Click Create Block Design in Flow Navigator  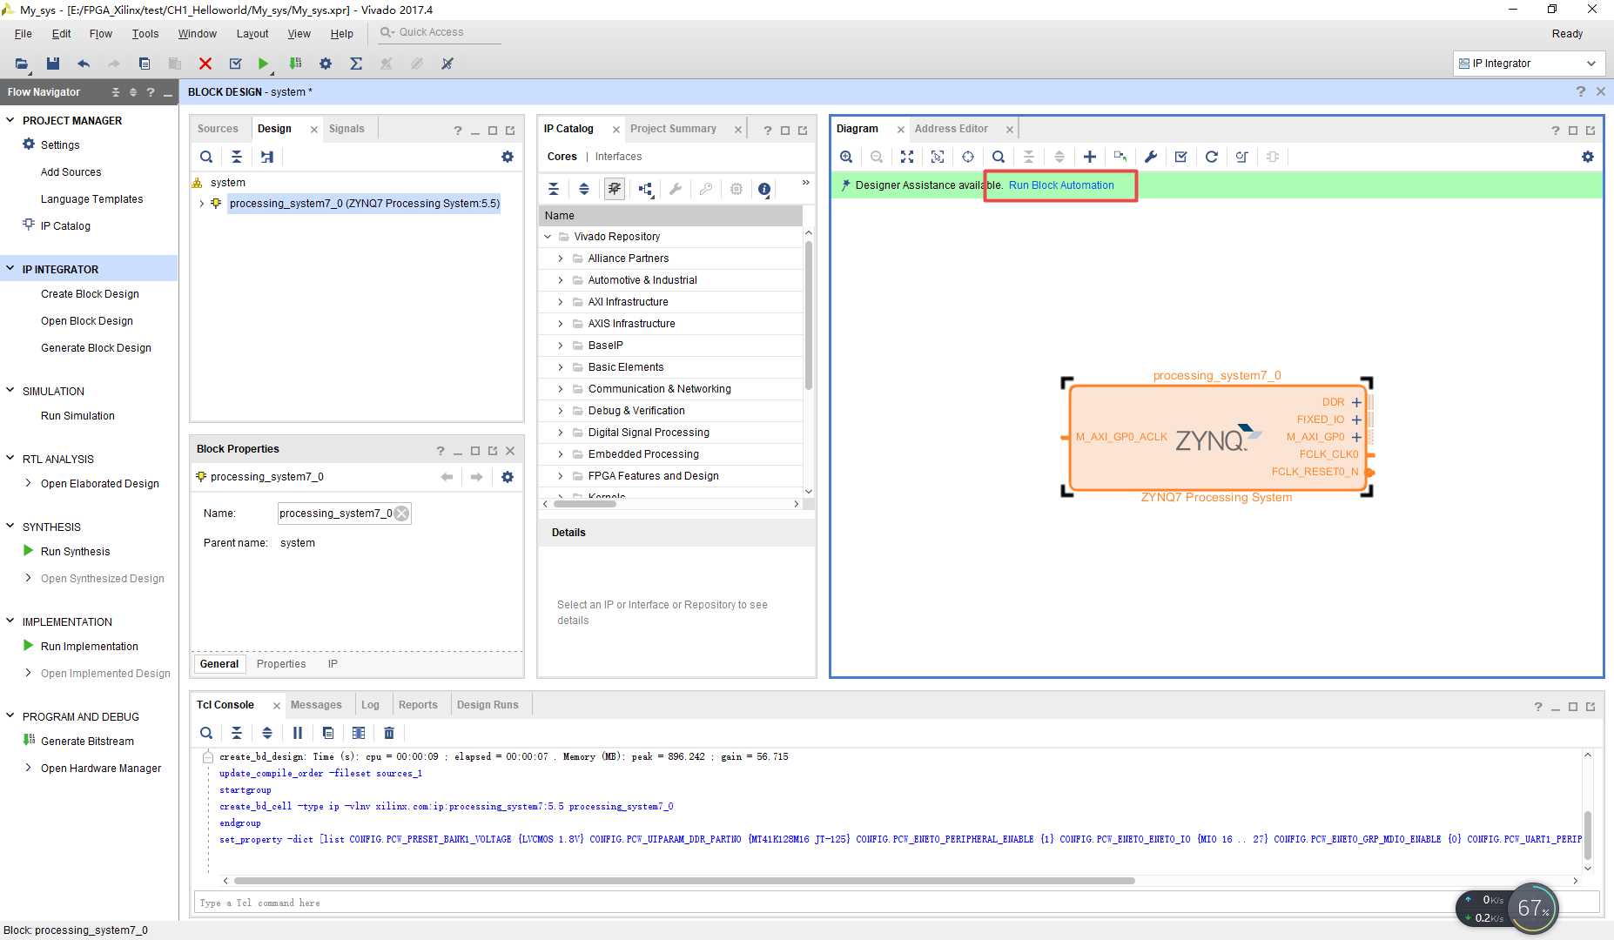point(90,294)
